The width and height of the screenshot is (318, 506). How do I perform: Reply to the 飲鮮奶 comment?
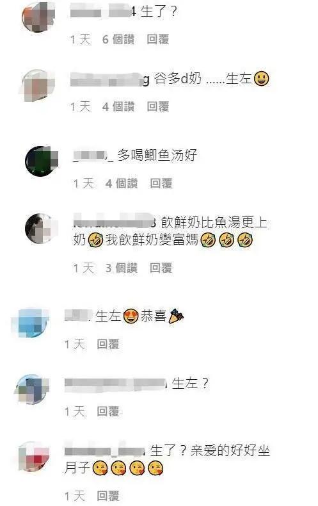point(161,268)
